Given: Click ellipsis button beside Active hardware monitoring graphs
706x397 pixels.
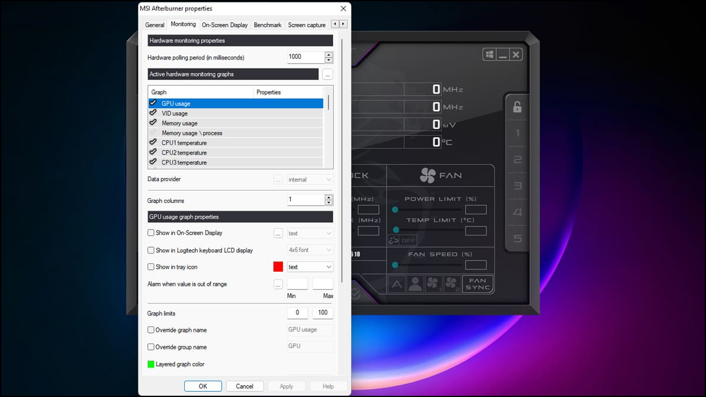Looking at the screenshot, I should [328, 74].
